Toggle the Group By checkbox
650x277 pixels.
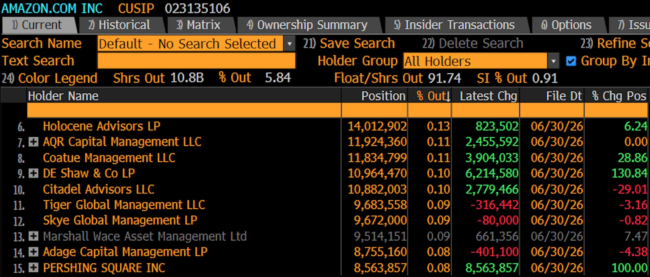point(571,61)
